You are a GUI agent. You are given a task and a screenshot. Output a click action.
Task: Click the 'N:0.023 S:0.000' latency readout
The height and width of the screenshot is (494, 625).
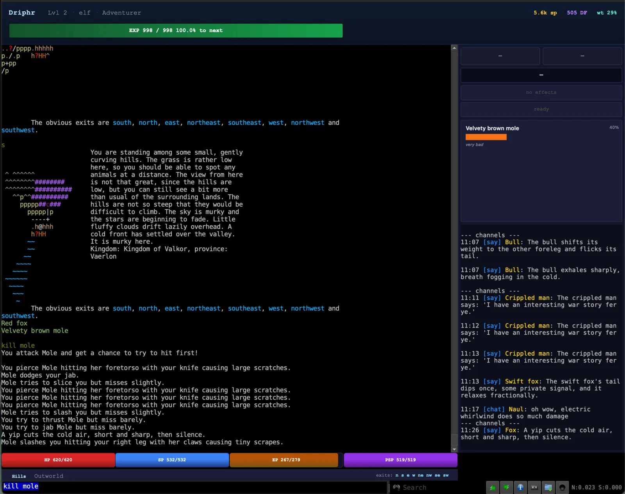596,487
